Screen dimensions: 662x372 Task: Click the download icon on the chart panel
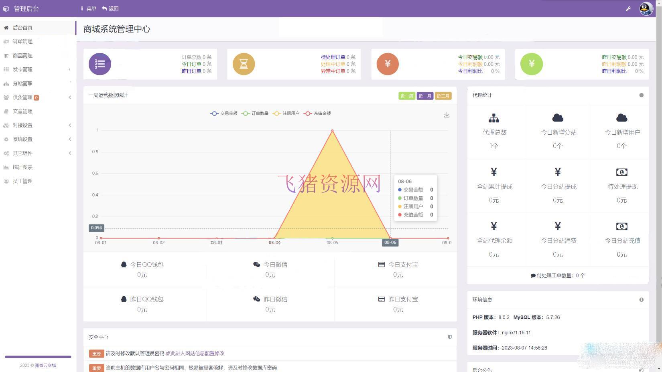447,115
